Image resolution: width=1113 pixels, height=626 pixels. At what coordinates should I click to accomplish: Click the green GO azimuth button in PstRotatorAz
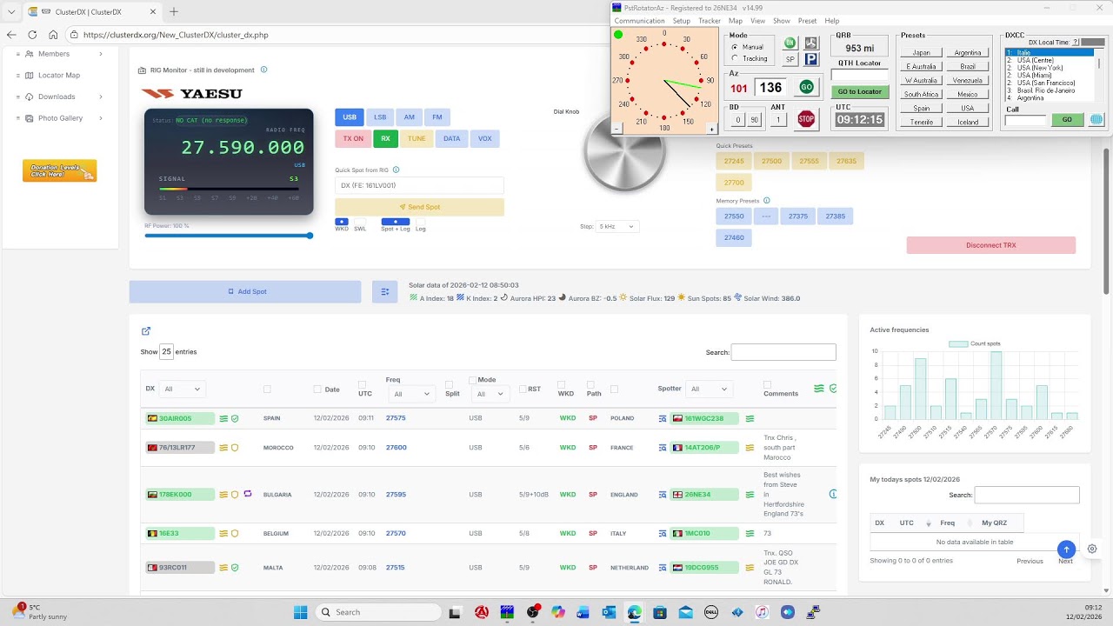pyautogui.click(x=806, y=87)
